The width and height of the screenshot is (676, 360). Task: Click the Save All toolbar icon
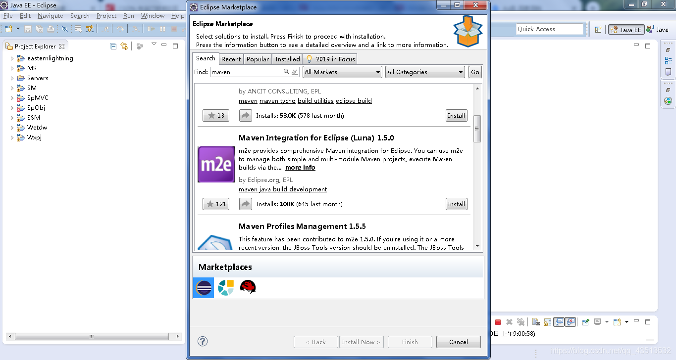[40, 29]
